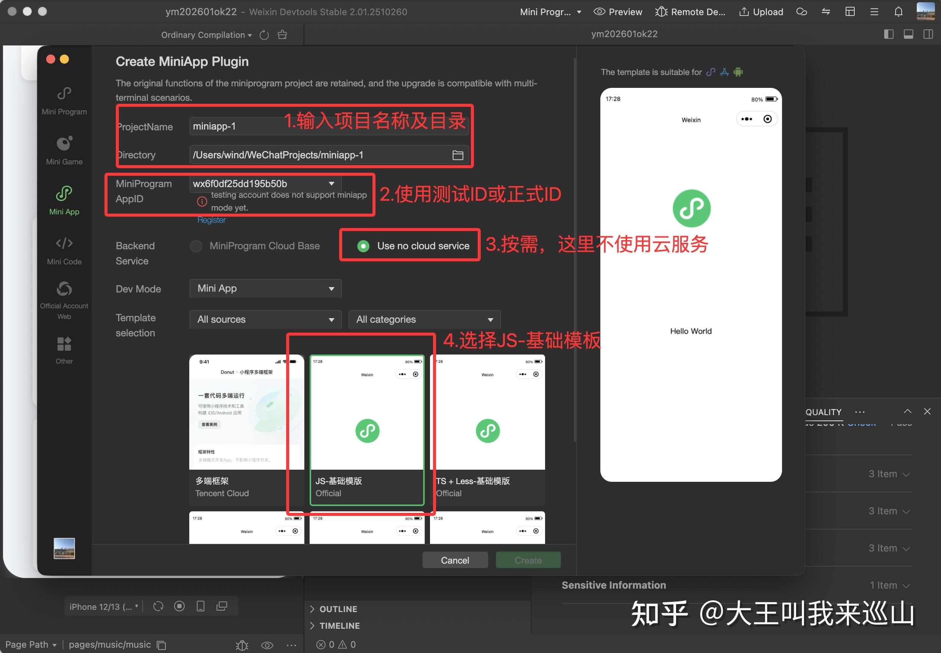Viewport: 941px width, 653px height.
Task: Click the notification bell icon
Action: click(x=898, y=12)
